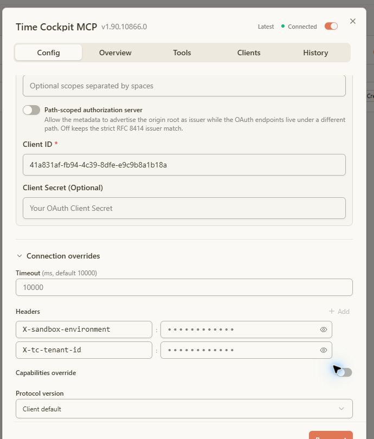The image size is (374, 439).
Task: Open the Protocol version dropdown
Action: [x=184, y=409]
